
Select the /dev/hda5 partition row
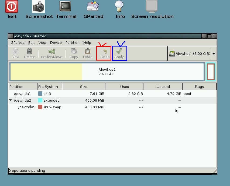click(112, 107)
